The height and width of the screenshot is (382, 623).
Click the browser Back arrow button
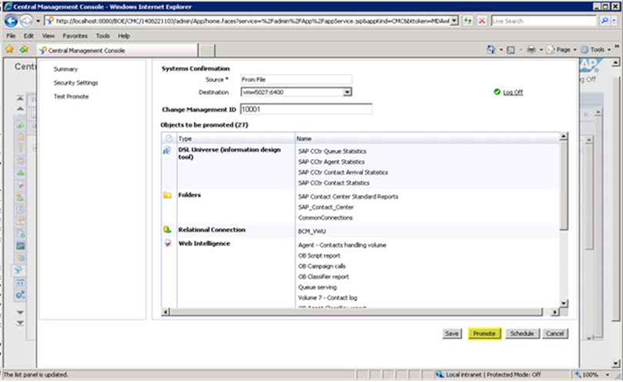(x=11, y=21)
